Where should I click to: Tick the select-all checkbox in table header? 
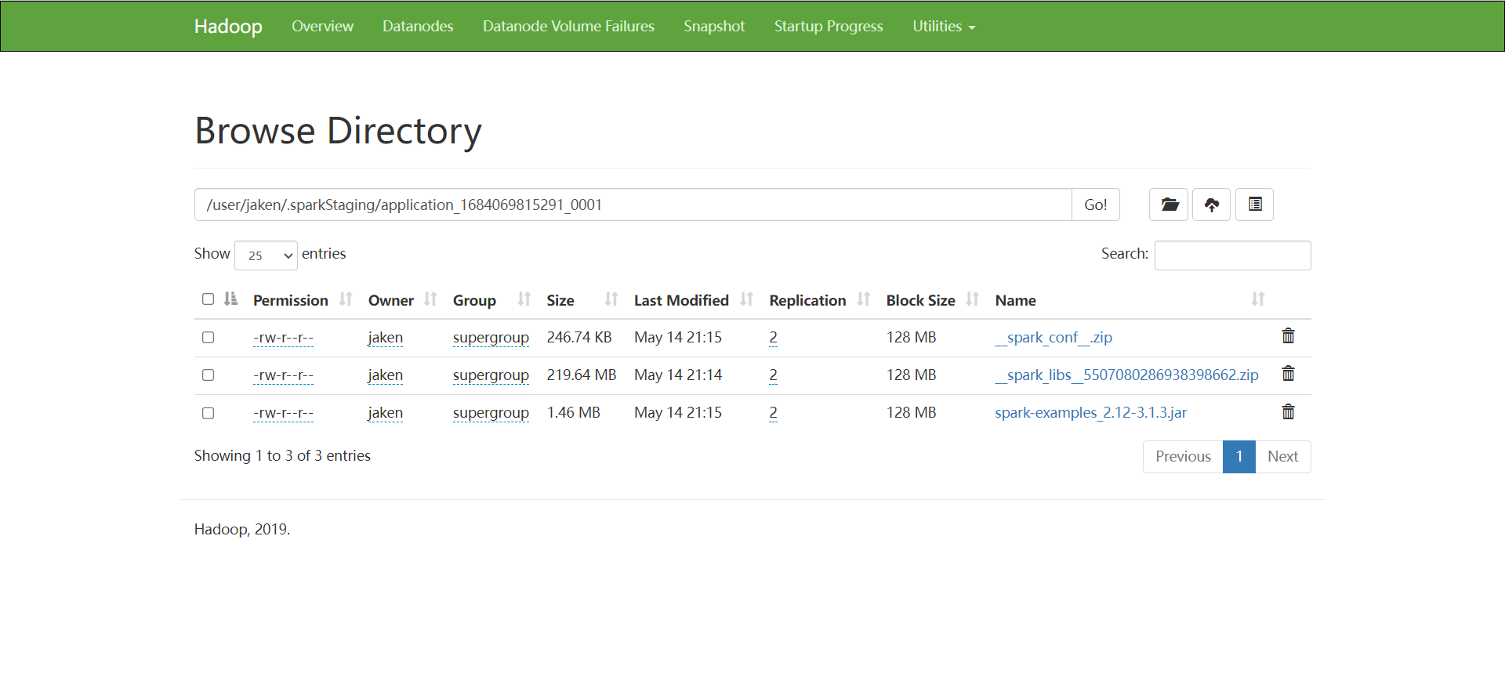pyautogui.click(x=208, y=299)
